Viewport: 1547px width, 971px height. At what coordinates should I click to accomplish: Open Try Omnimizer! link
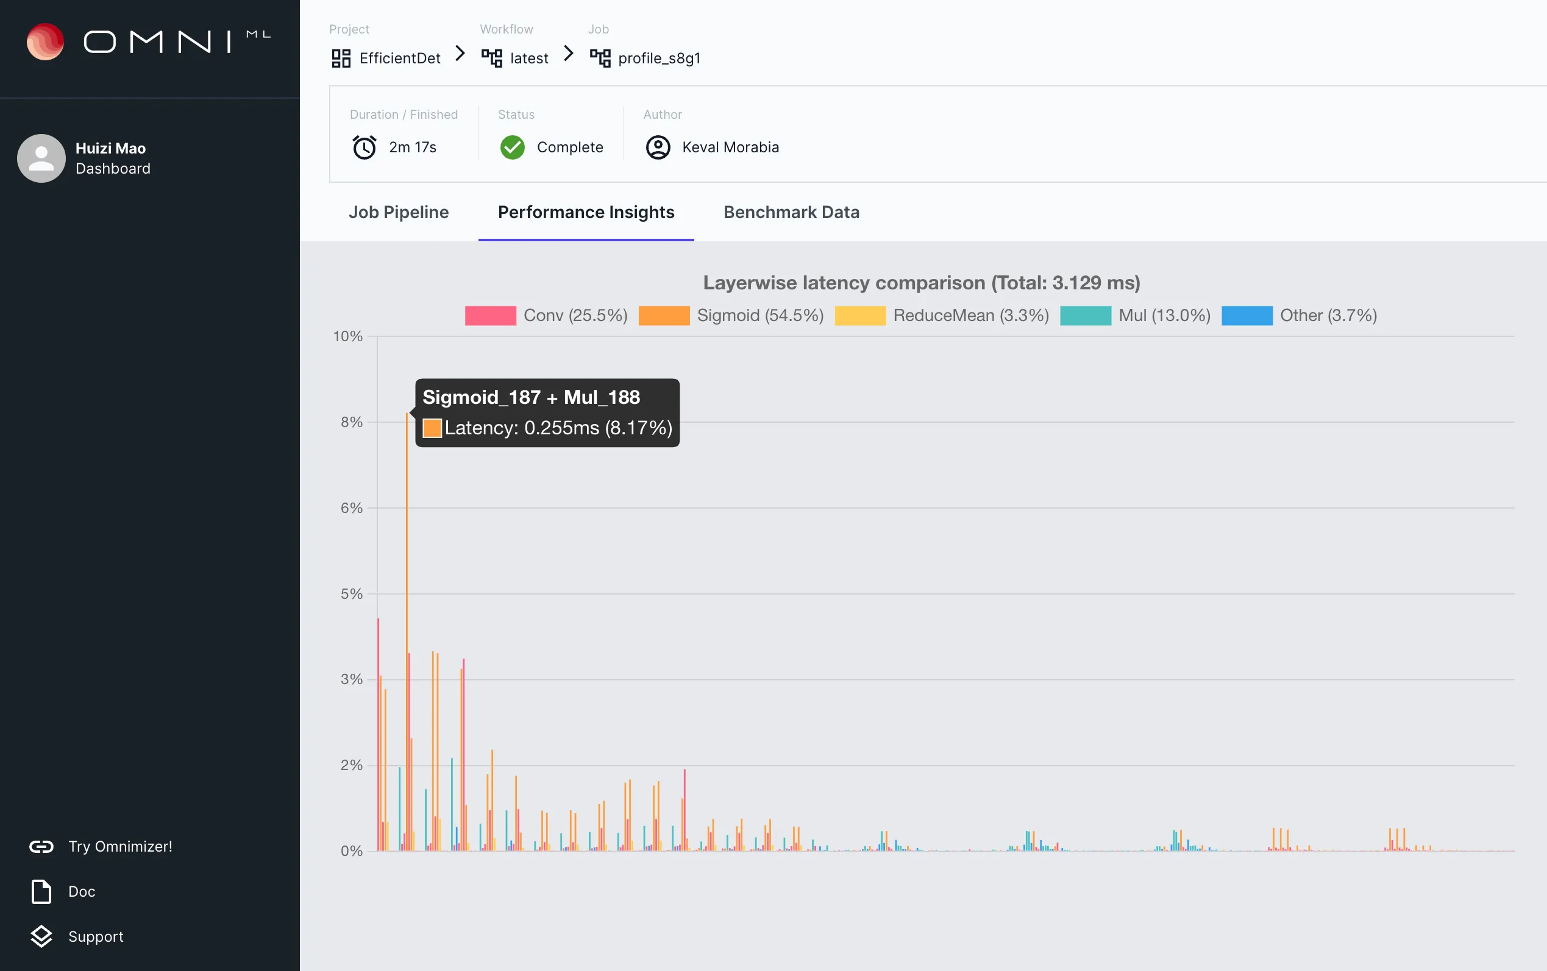(121, 846)
